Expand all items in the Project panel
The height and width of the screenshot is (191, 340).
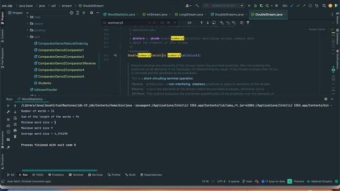tap(78, 13)
